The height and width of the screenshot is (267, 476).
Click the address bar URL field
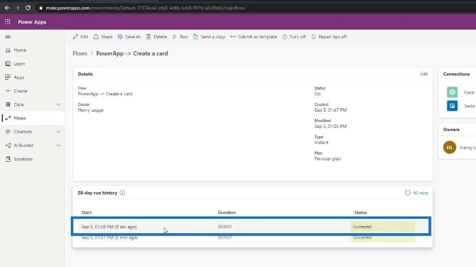[x=145, y=8]
